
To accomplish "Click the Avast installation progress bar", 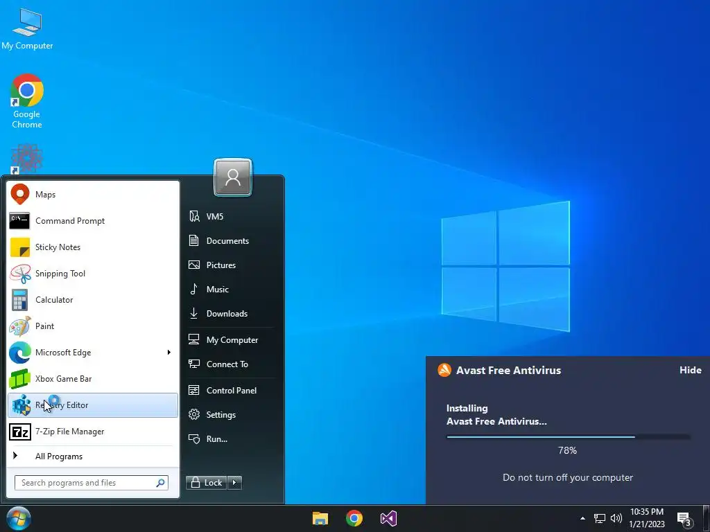I will point(568,437).
